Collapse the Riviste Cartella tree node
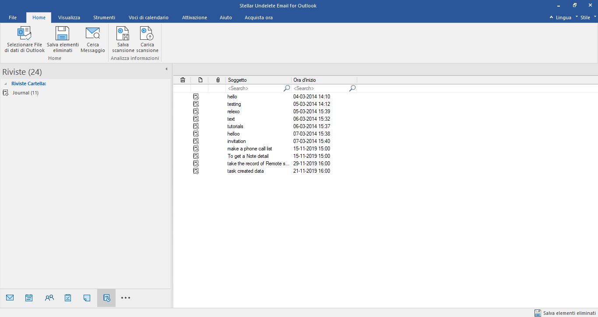This screenshot has height=317, width=598. coord(5,84)
